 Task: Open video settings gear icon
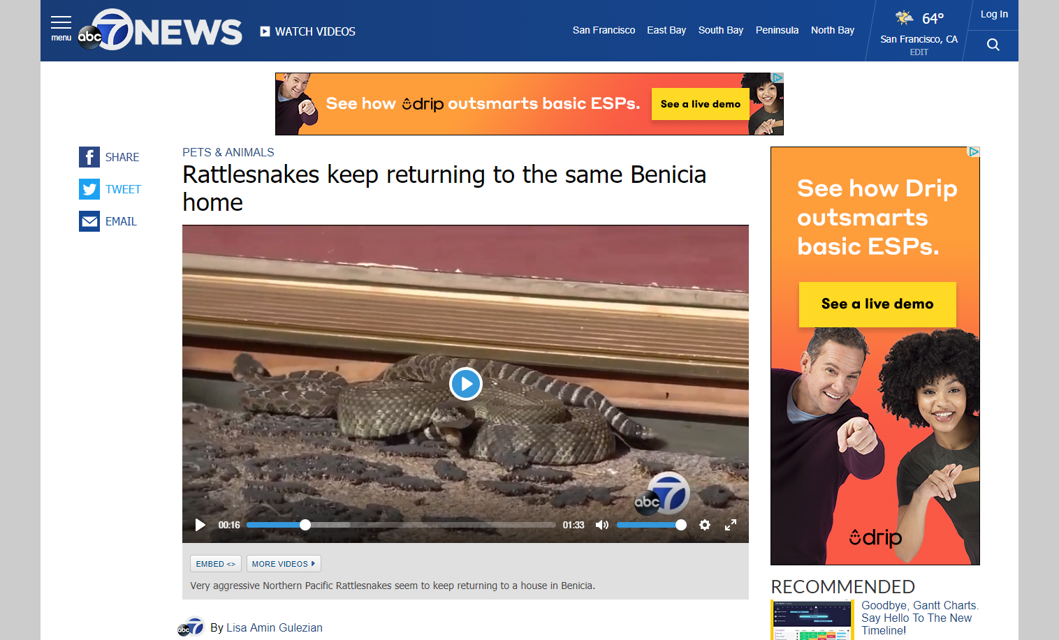click(x=705, y=525)
